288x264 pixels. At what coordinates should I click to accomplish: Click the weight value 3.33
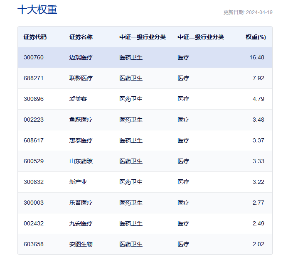(258, 161)
